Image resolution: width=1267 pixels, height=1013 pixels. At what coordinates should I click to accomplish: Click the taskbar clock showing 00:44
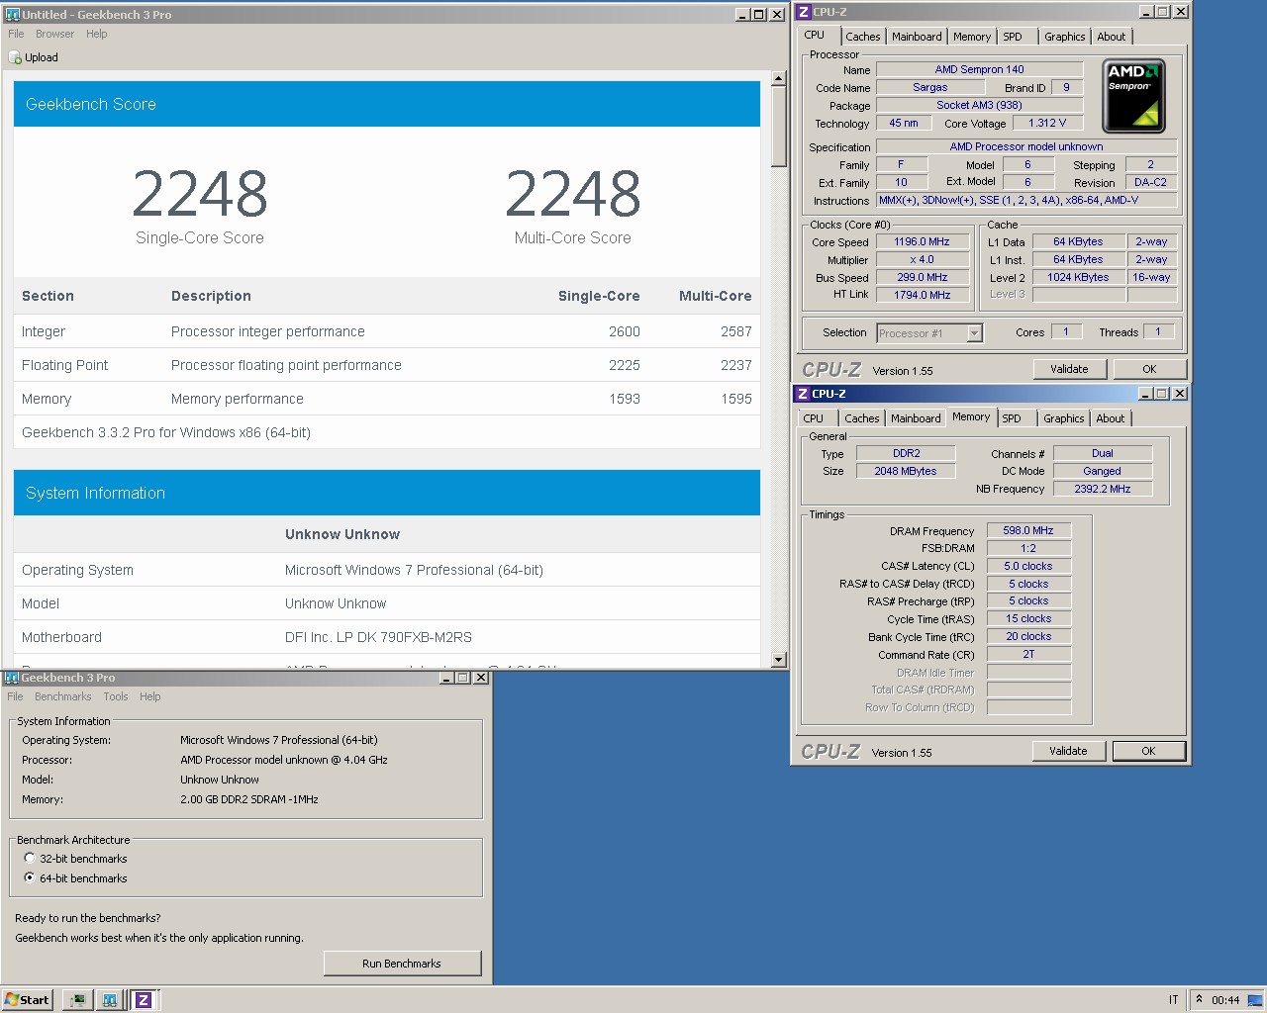point(1225,1000)
